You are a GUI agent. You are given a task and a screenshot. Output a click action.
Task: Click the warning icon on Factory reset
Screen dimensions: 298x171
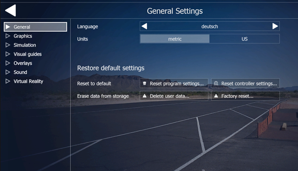[216, 96]
